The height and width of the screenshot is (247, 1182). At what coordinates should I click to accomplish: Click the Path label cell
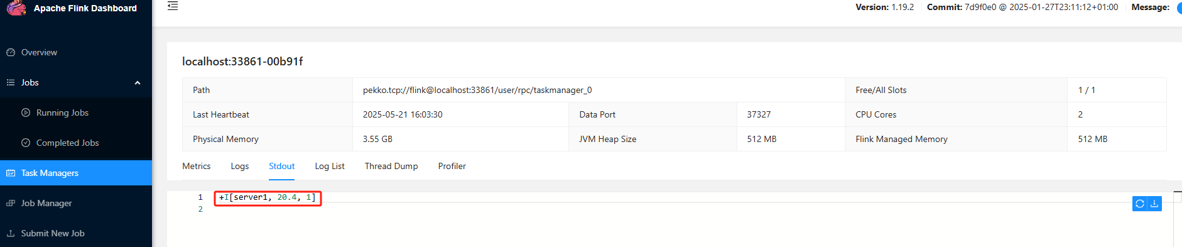click(x=268, y=90)
